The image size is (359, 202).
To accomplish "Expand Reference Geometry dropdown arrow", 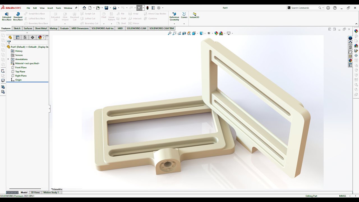I will [x=174, y=24].
